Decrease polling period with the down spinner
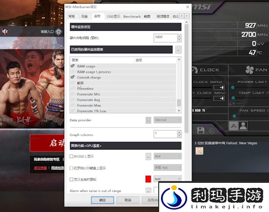Image resolution: width=269 pixels, height=212 pixels. 179,40
